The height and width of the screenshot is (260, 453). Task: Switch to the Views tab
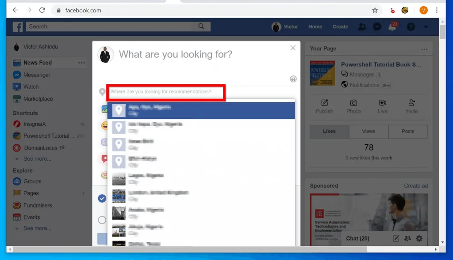[x=369, y=132]
